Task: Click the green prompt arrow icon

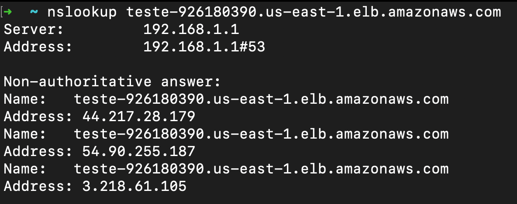Action: pos(8,12)
